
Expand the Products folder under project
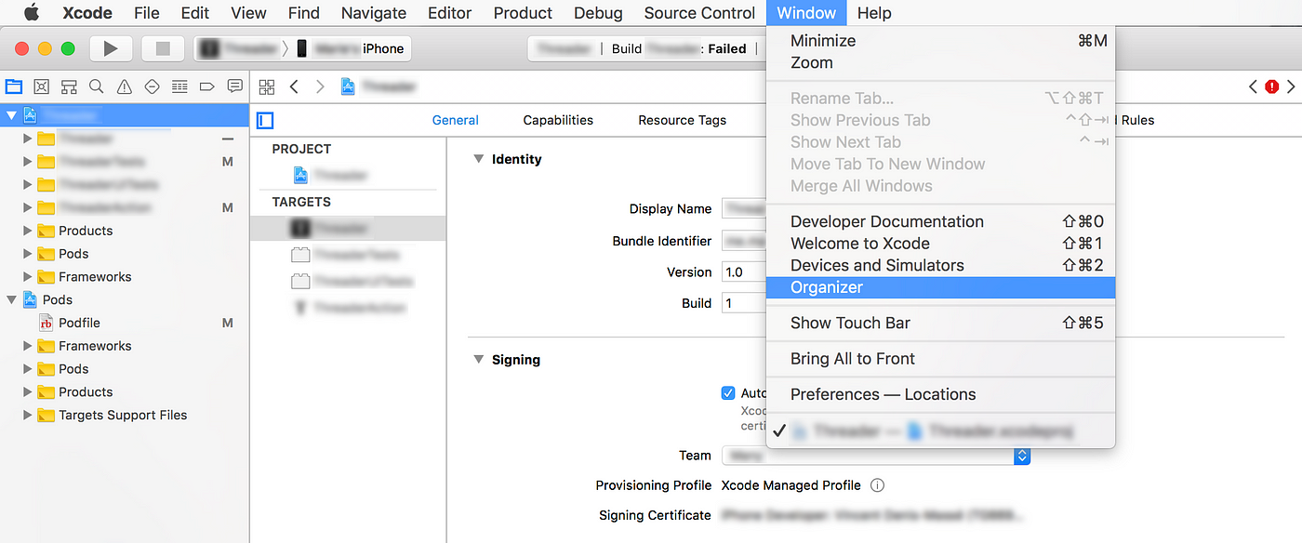pyautogui.click(x=28, y=231)
